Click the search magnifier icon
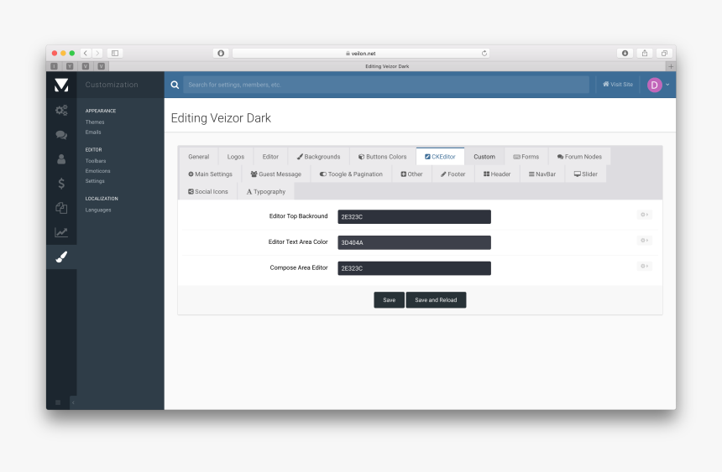722x472 pixels. tap(175, 85)
